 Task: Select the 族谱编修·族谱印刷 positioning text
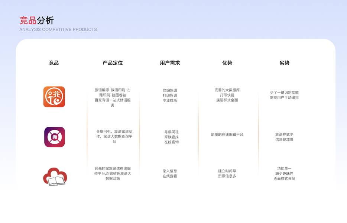coord(113,97)
